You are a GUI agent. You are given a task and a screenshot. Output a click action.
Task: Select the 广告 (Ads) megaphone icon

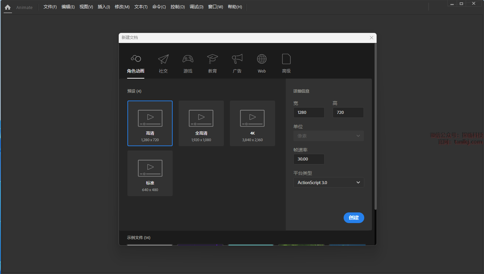tap(237, 59)
